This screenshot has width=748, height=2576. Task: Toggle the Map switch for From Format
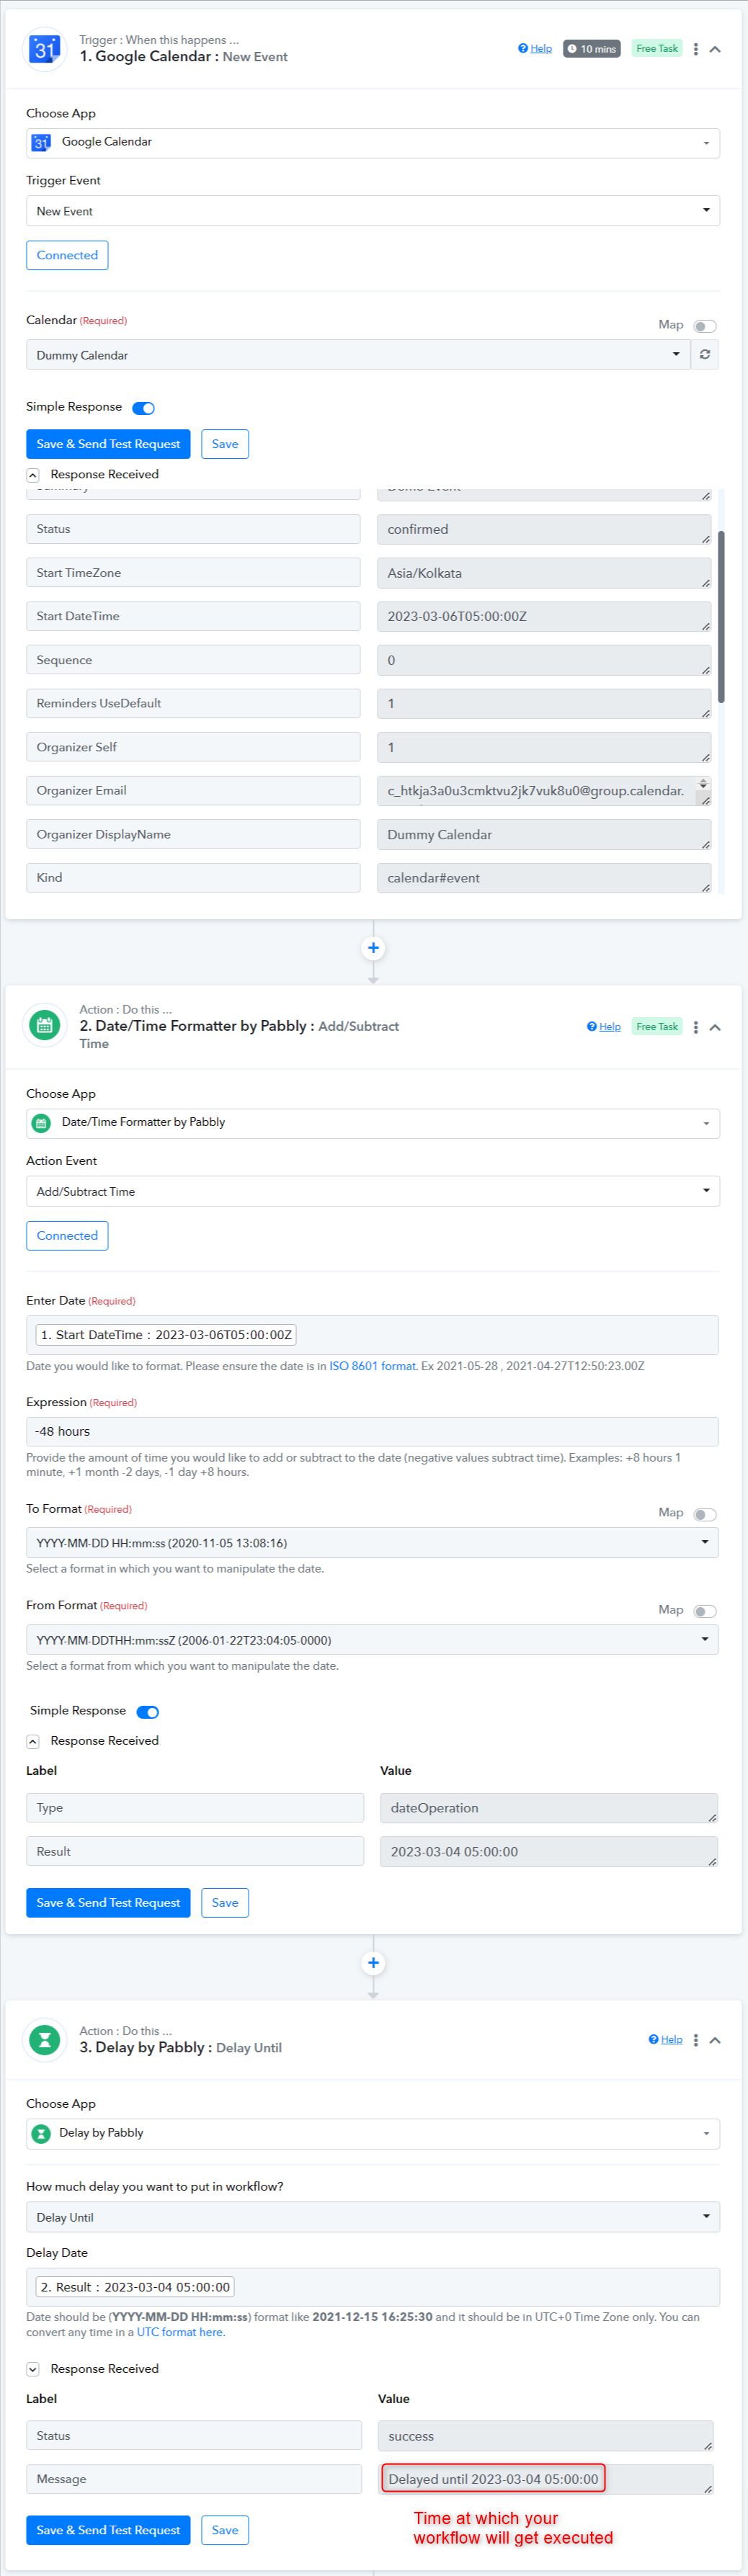click(705, 1611)
